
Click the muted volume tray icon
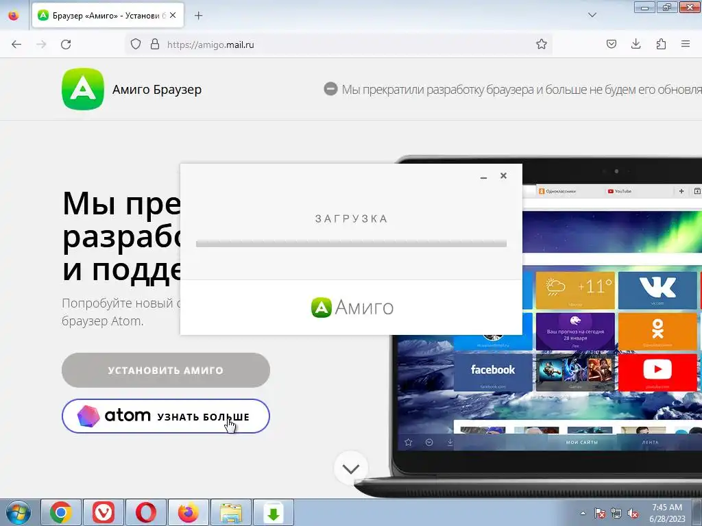[x=633, y=513]
